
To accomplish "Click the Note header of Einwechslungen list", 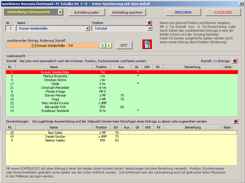I will click(x=227, y=127).
